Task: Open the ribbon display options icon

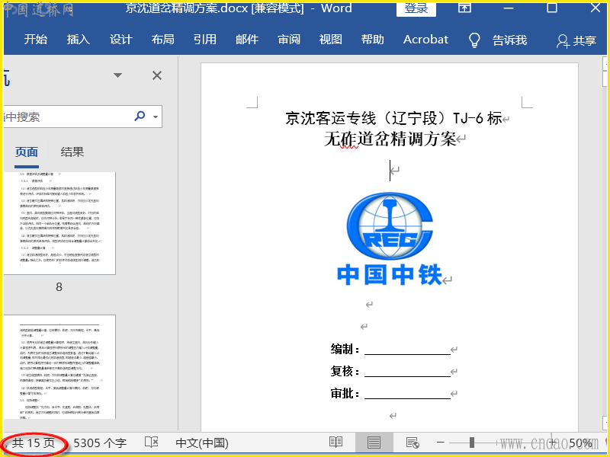Action: [x=464, y=8]
